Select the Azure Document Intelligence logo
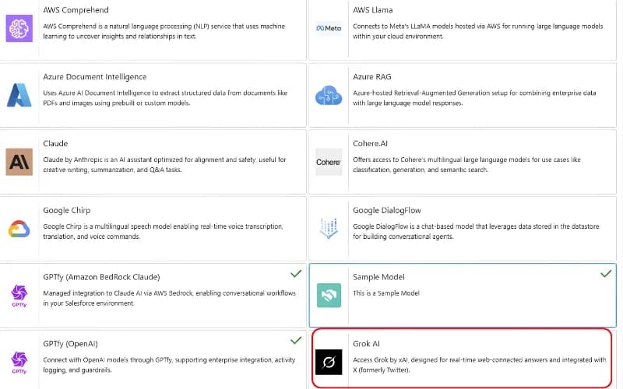 click(19, 95)
